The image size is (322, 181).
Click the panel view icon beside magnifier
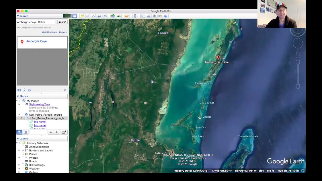click(x=25, y=132)
